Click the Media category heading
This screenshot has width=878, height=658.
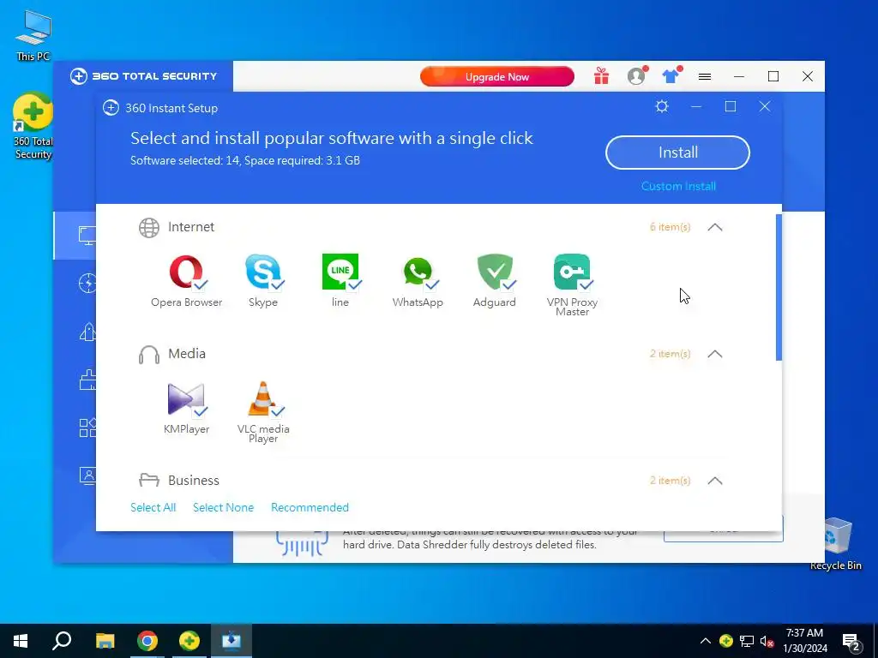point(186,354)
